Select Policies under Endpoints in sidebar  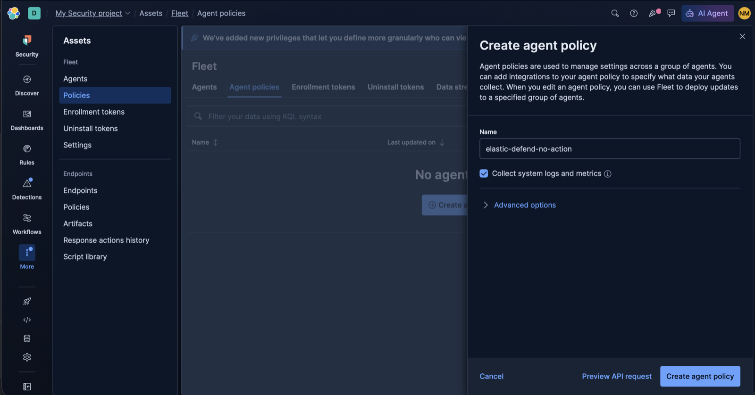coord(76,207)
